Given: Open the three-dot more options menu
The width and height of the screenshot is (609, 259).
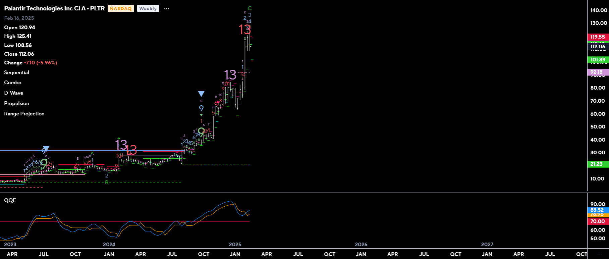Looking at the screenshot, I should tap(166, 9).
